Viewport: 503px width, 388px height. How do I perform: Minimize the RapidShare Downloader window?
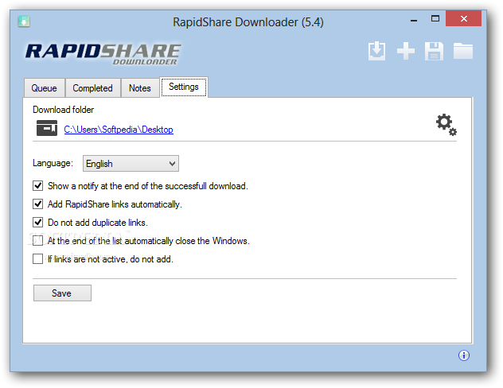[x=414, y=19]
